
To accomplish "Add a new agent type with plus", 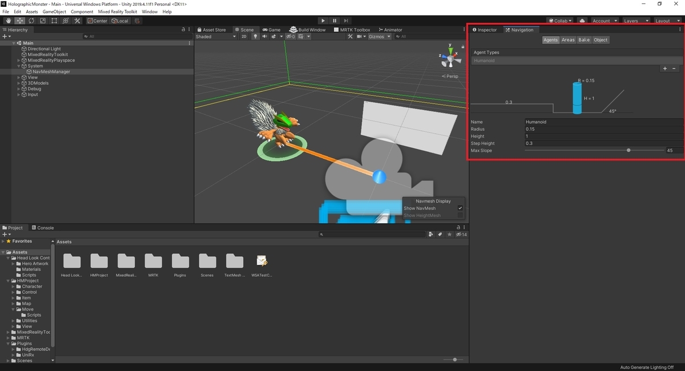I will [665, 68].
